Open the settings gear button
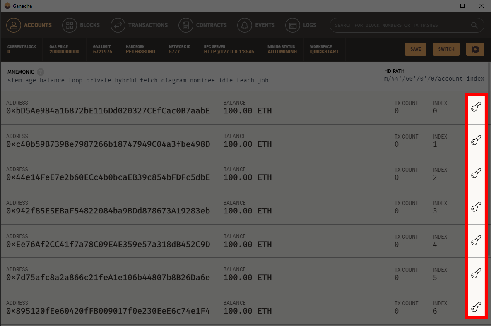491x326 pixels. [x=475, y=49]
